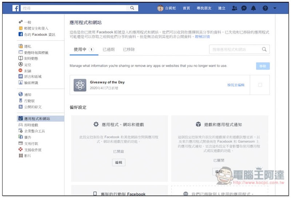Go to 帳號安全和登入 in the sidebar
291x198 pixels.
(36, 28)
